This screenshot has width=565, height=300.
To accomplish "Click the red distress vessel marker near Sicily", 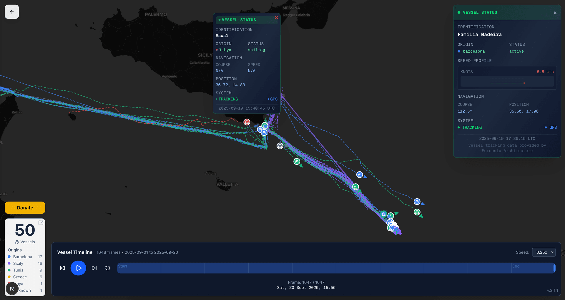I will pos(247,122).
